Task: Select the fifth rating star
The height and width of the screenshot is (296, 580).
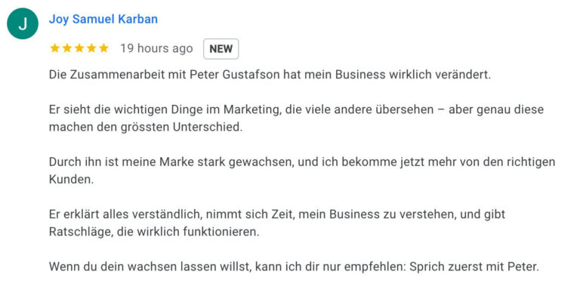Action: (x=103, y=48)
